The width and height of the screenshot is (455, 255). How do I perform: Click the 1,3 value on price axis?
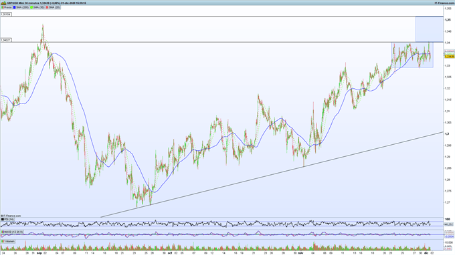447,134
